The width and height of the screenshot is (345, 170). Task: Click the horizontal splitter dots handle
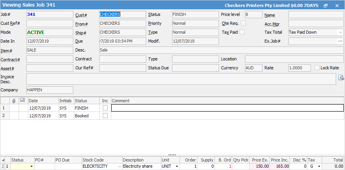click(x=172, y=155)
